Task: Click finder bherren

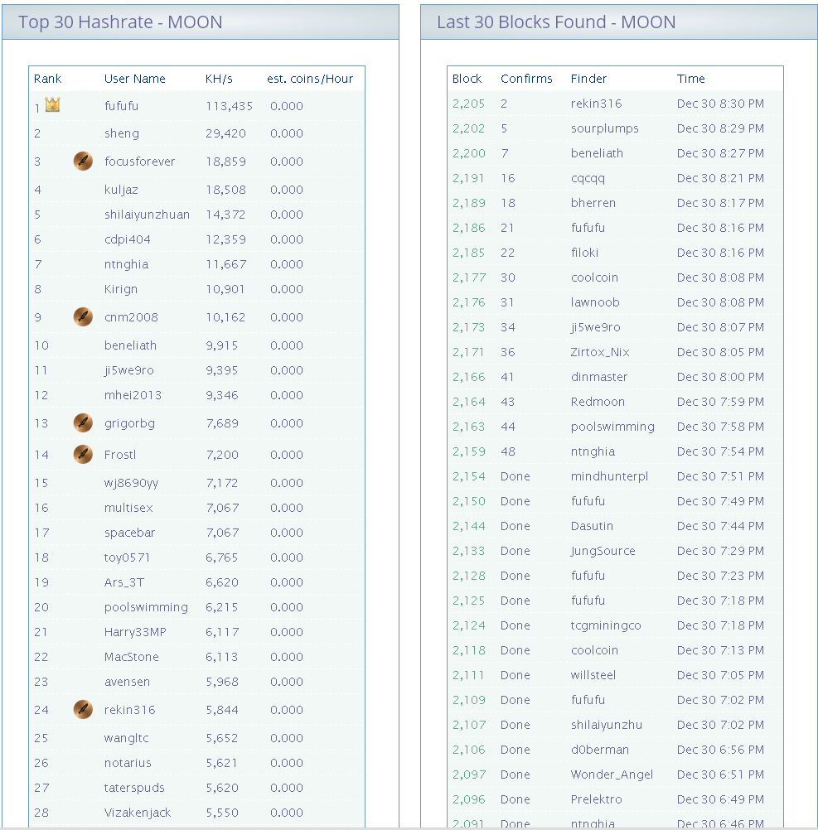Action: (593, 203)
